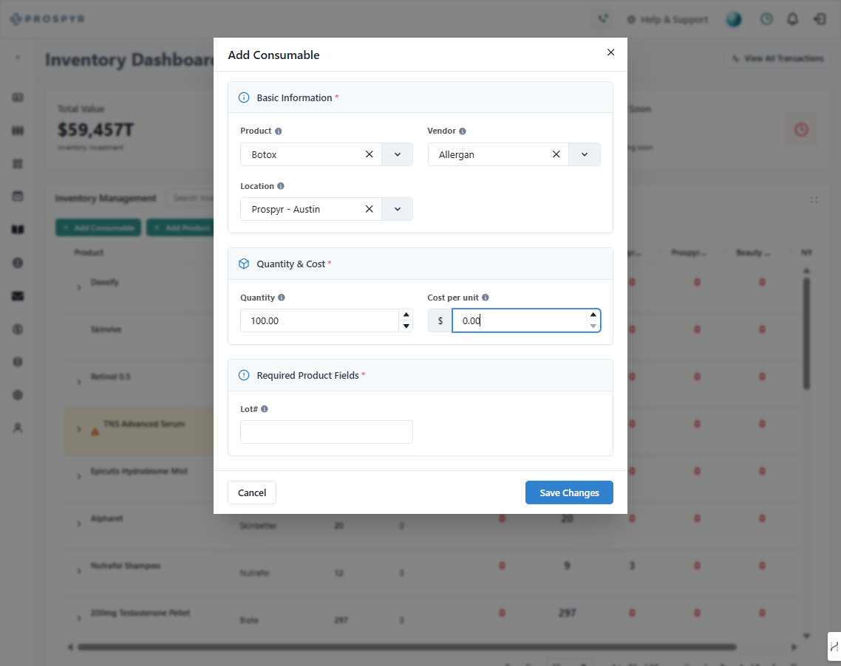Click the logout icon in header

point(820,19)
